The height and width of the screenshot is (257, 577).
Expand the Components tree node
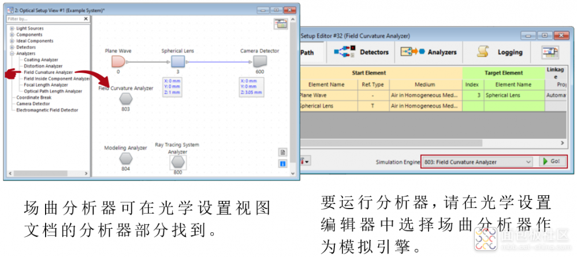pos(12,35)
